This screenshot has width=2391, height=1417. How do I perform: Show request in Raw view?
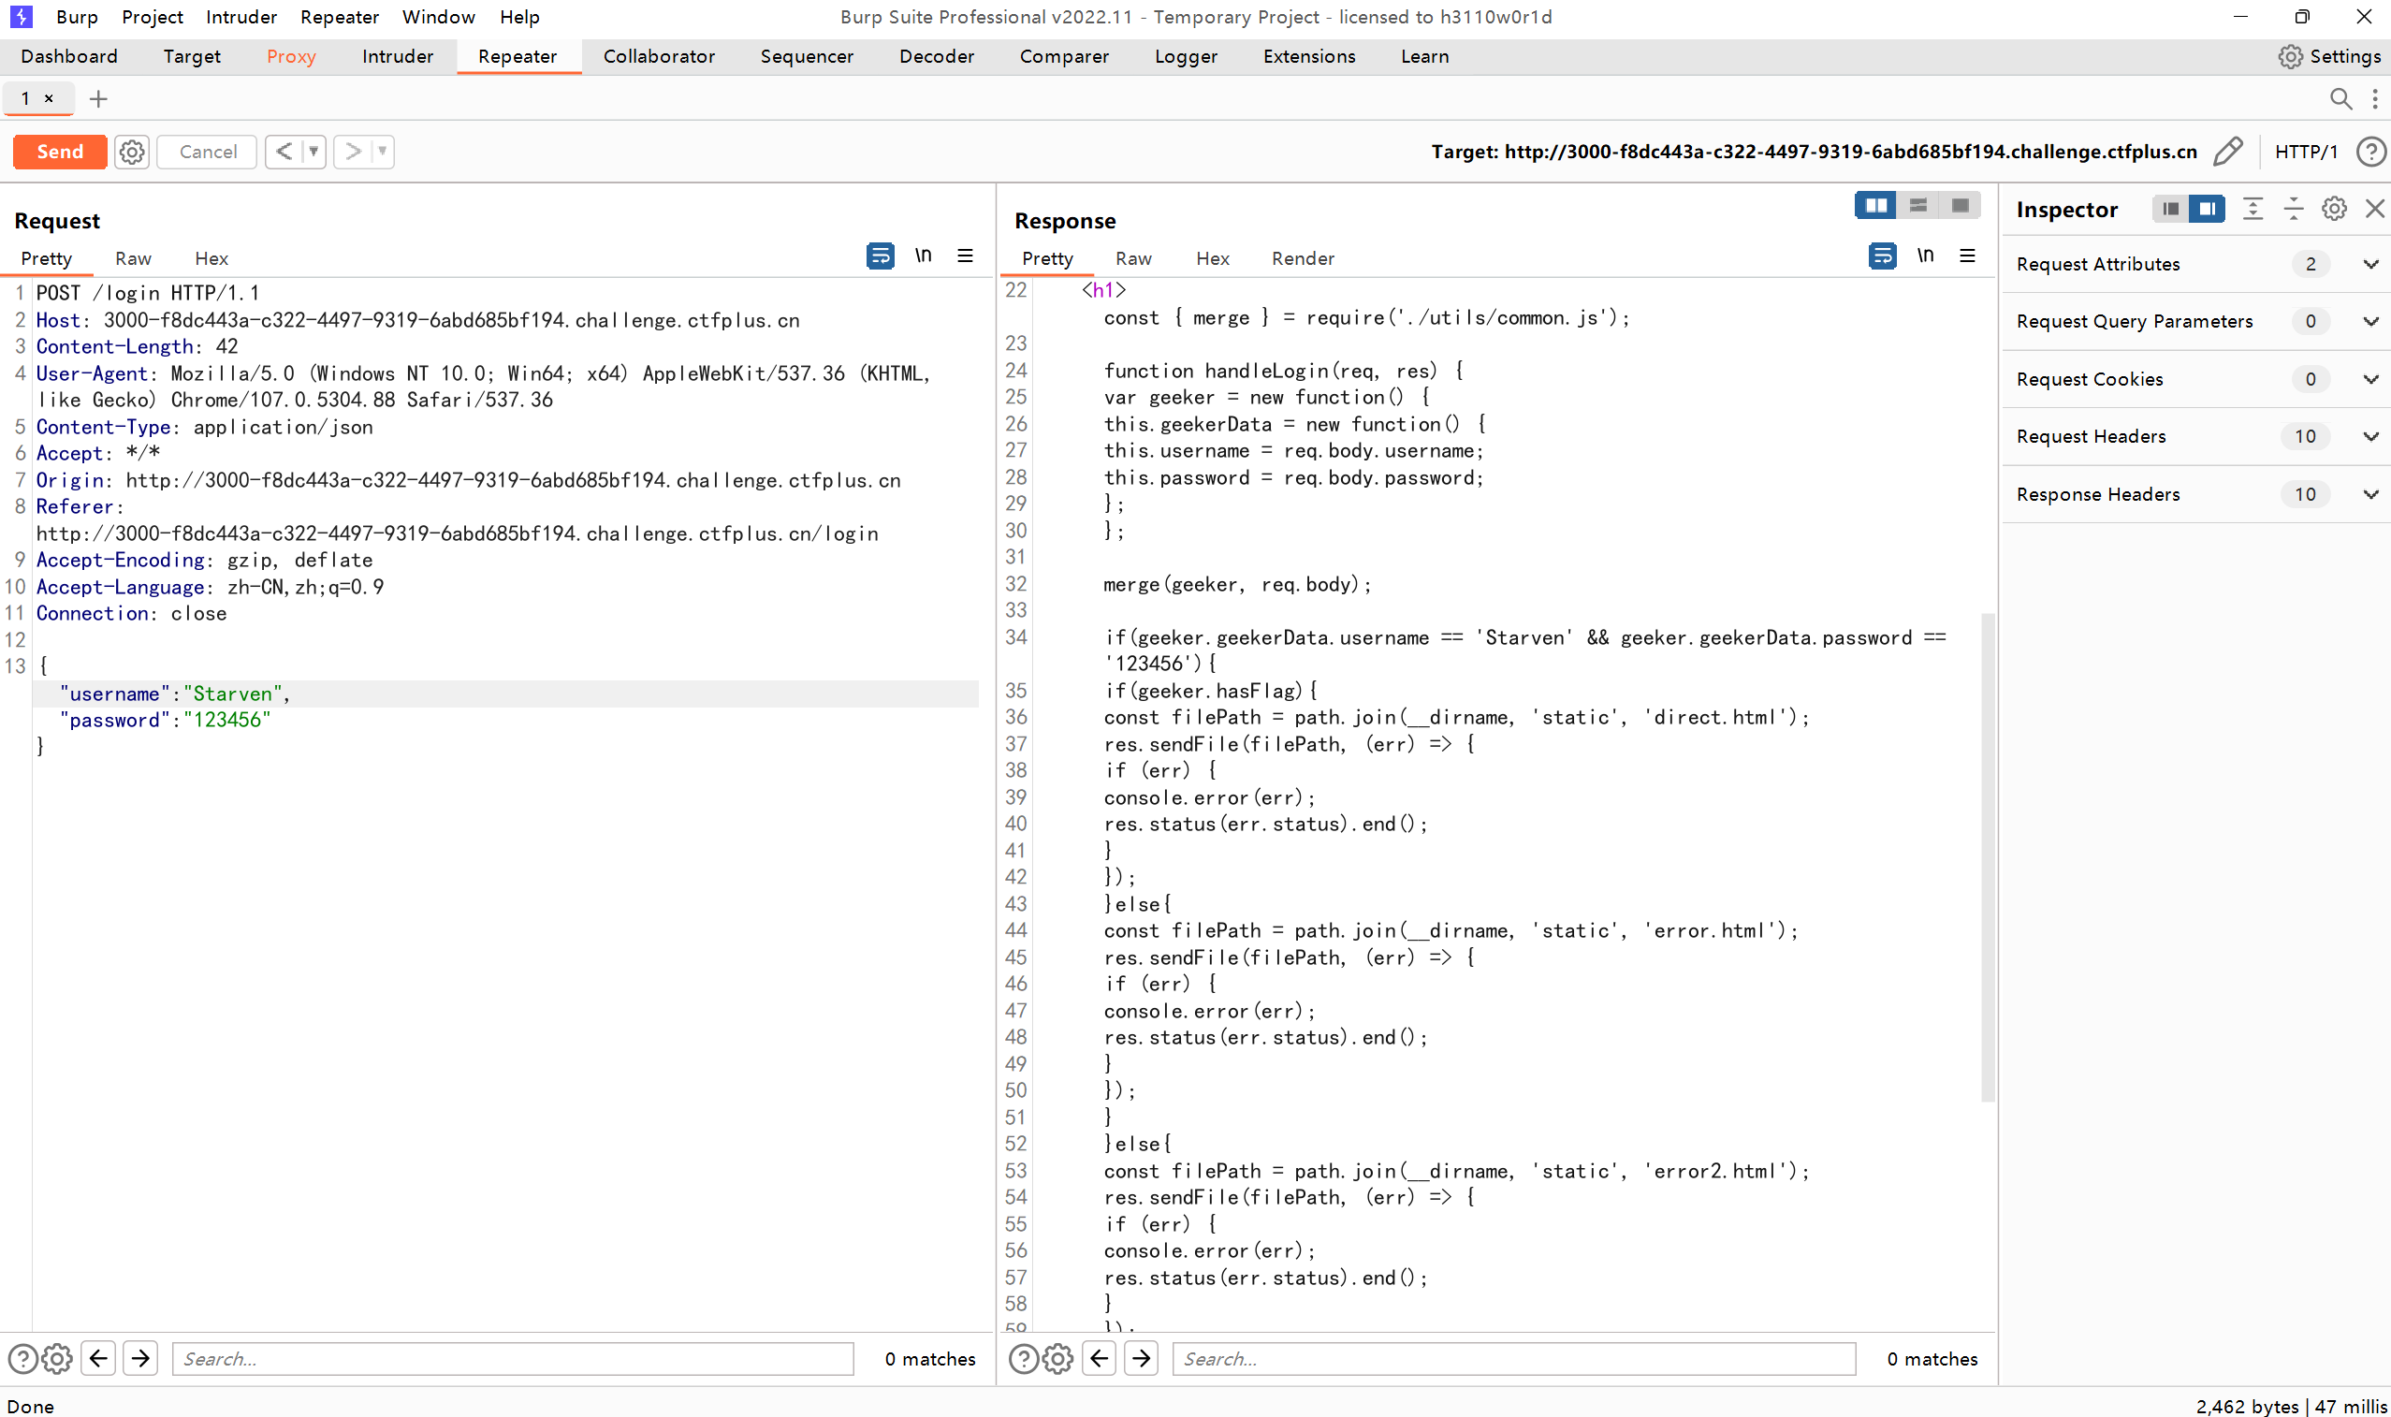[133, 258]
